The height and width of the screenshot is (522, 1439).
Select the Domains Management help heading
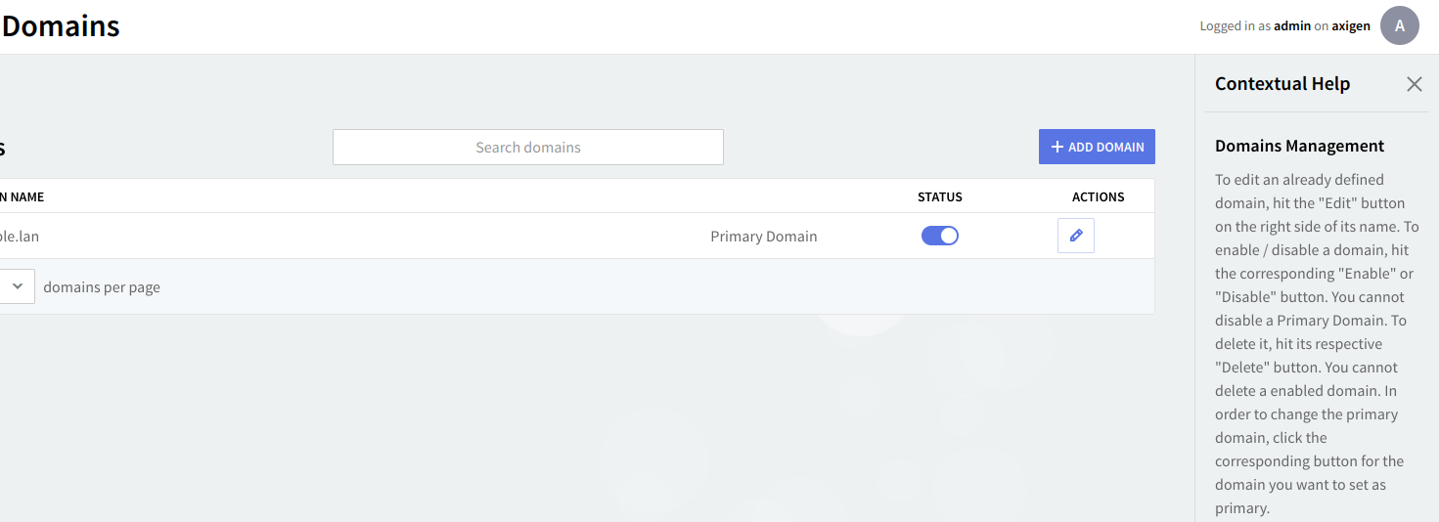click(x=1299, y=146)
